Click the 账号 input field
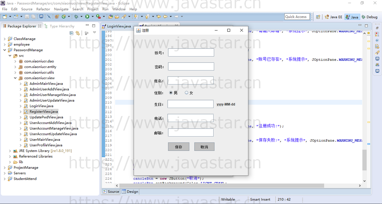Viewport: 382px width, 204px height. [x=191, y=53]
